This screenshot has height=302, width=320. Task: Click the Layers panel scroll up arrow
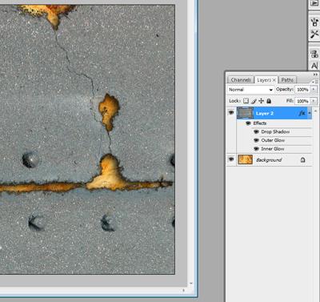coord(315,111)
